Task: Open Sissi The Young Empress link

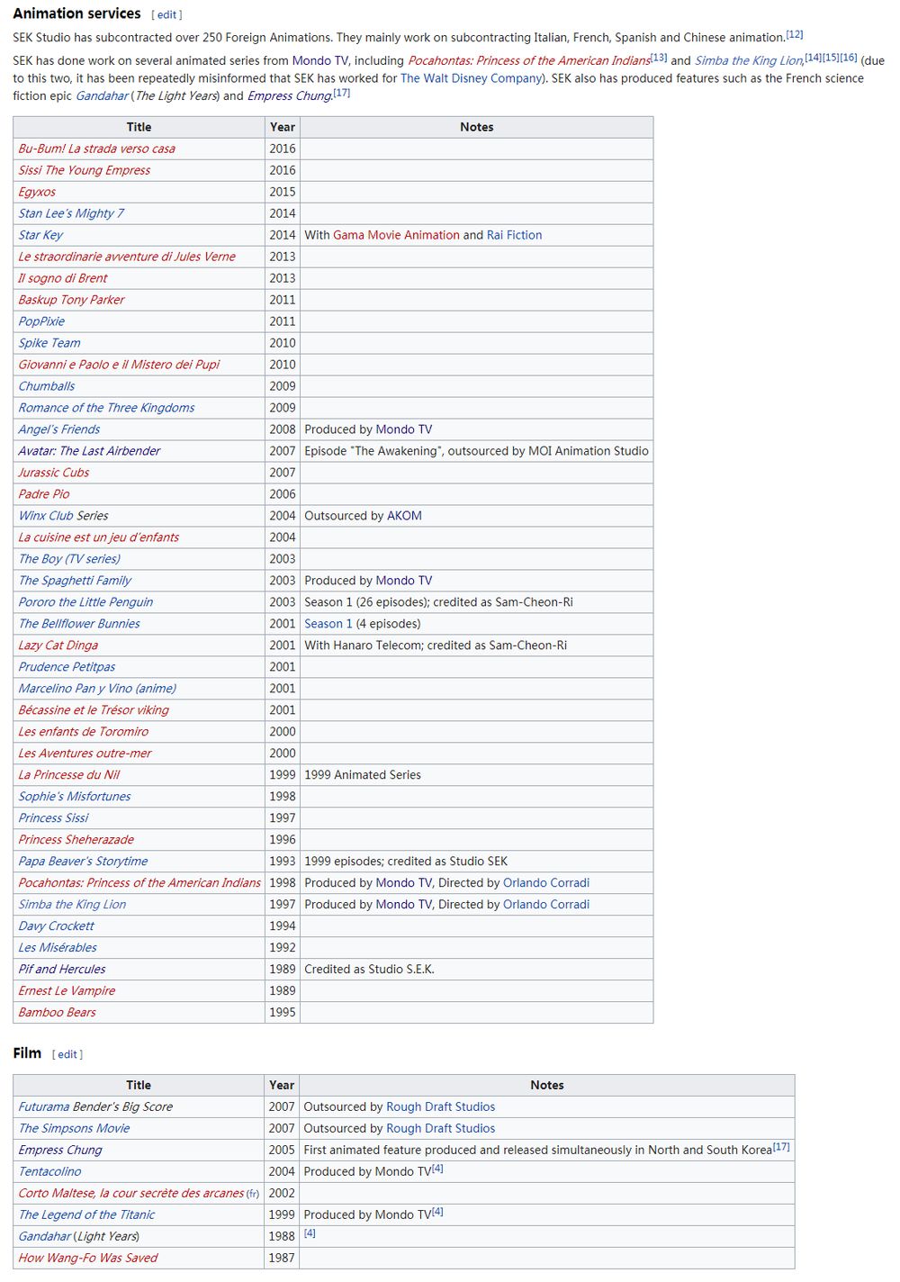Action: click(x=85, y=170)
